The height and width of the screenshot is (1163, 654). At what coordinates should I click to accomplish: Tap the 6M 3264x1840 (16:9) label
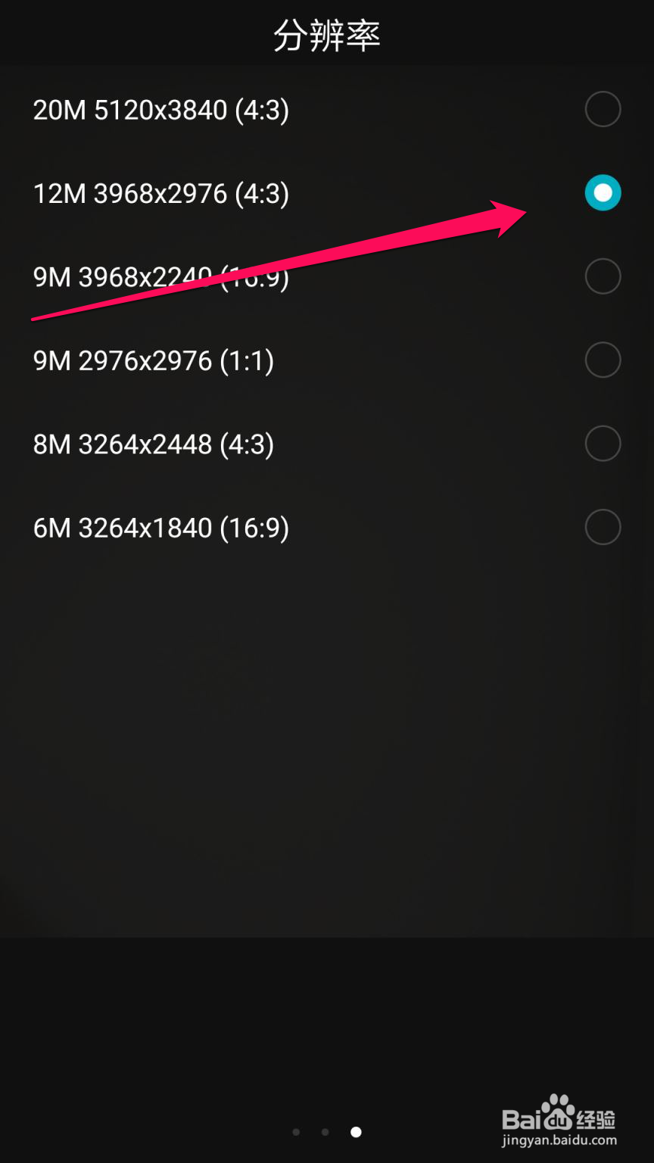tap(161, 528)
